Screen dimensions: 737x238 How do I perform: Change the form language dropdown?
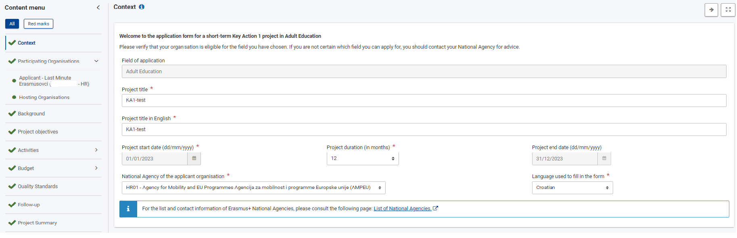572,188
